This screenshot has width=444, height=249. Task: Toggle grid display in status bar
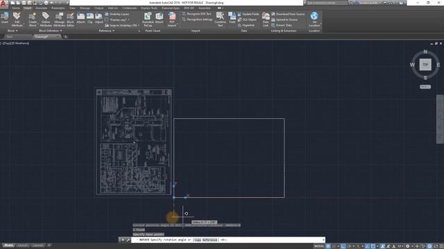[x=328, y=246]
